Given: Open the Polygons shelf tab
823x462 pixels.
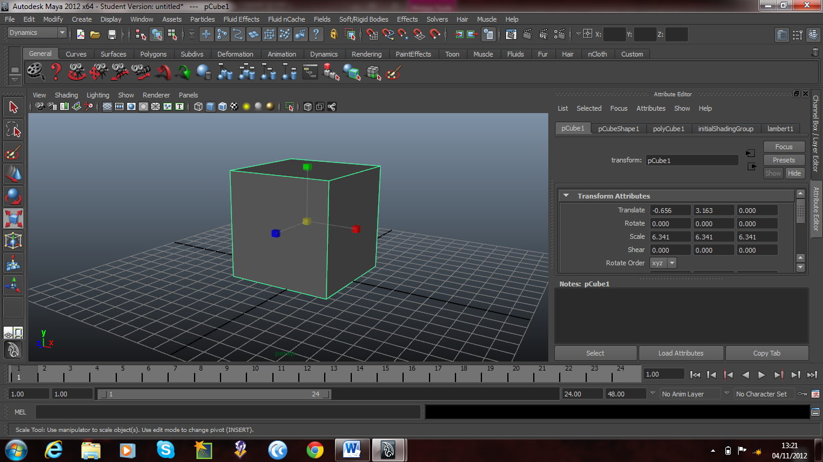Looking at the screenshot, I should [153, 54].
